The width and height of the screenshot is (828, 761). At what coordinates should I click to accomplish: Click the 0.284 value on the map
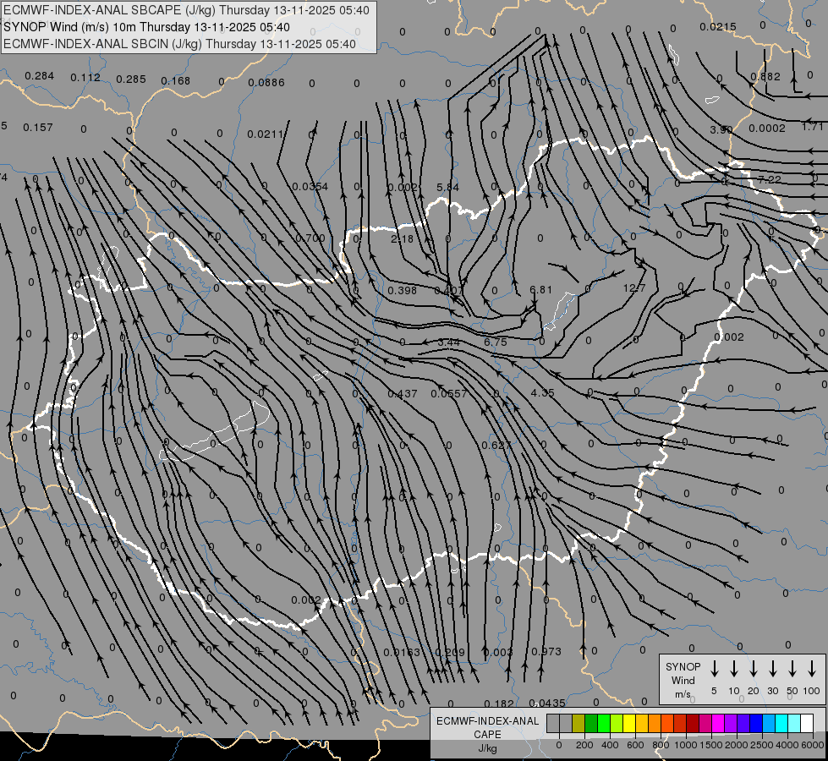(39, 76)
